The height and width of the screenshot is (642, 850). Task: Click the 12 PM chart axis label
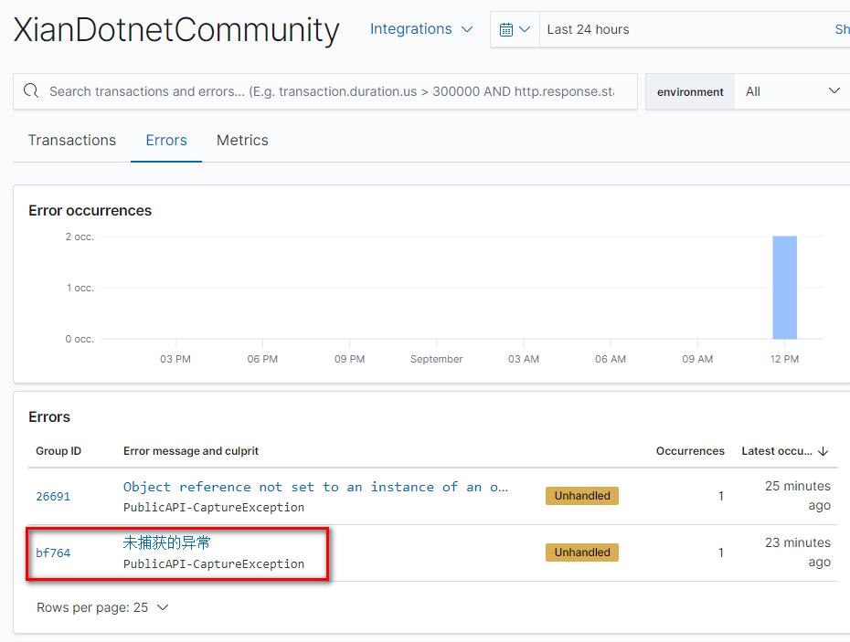pyautogui.click(x=784, y=359)
